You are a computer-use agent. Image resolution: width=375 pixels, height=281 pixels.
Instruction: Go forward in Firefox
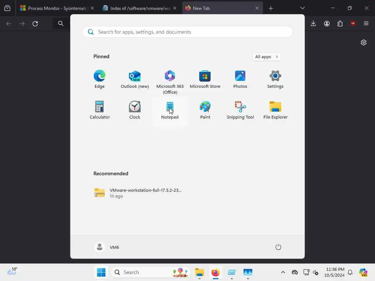tap(22, 24)
